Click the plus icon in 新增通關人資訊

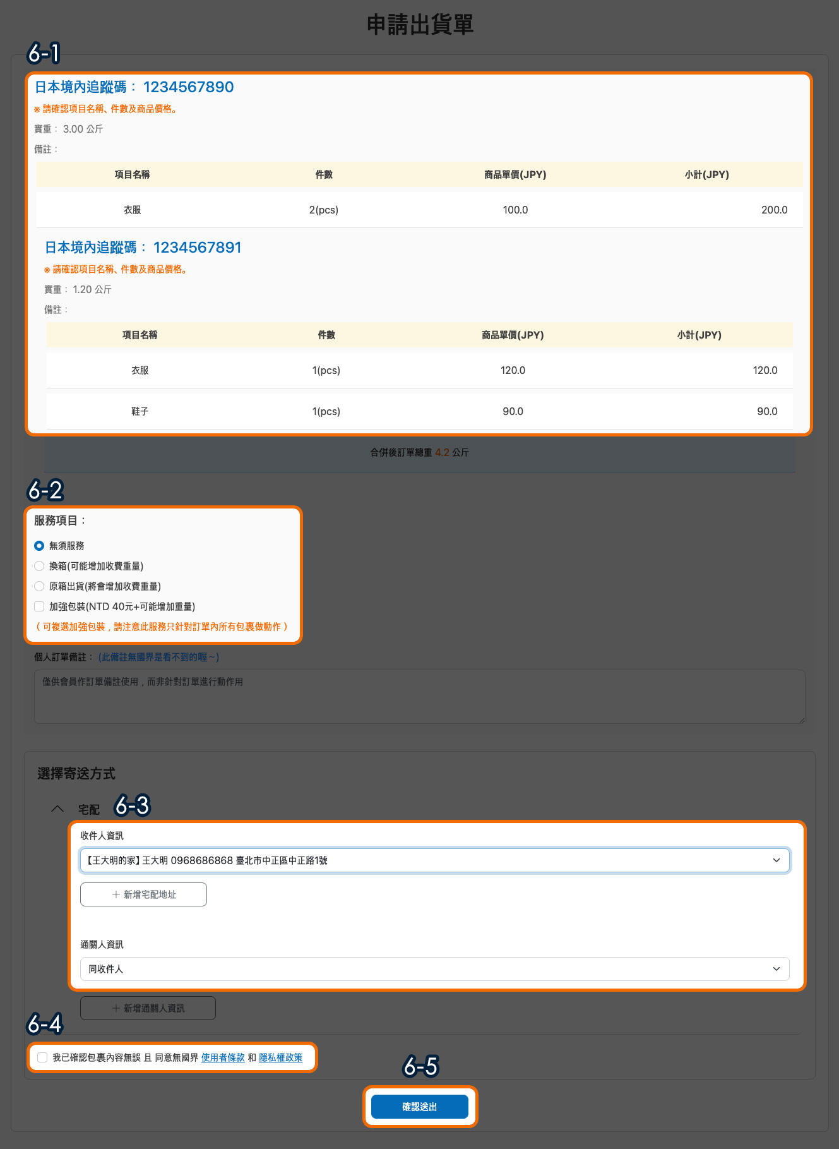click(116, 1008)
